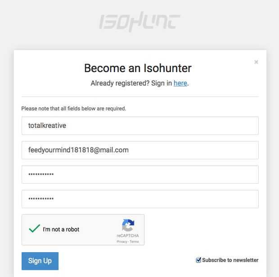Viewport: 279px width, 277px height.
Task: Click the "I'm not a robot" label
Action: 61,229
